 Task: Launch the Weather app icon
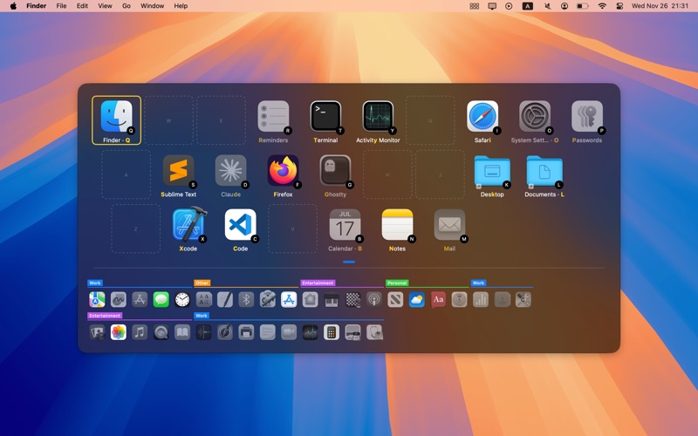(417, 299)
